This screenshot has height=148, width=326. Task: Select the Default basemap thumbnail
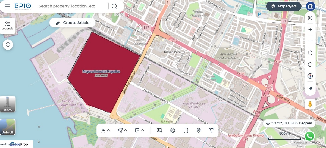(8, 127)
